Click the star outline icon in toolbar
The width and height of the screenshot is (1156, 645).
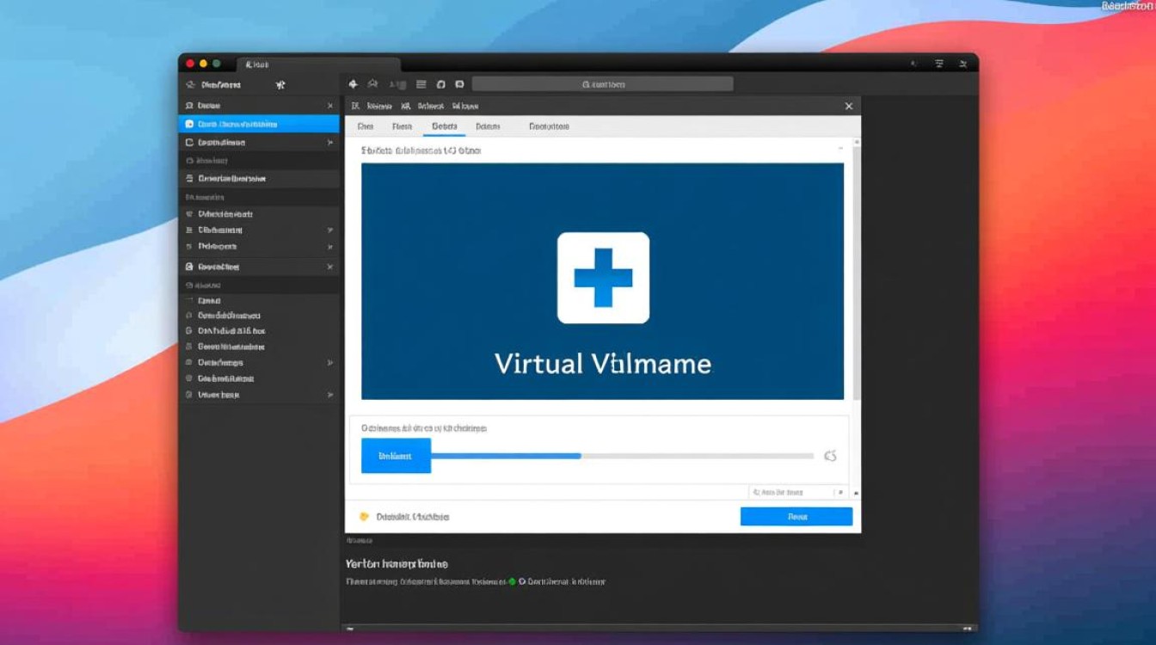[x=372, y=84]
